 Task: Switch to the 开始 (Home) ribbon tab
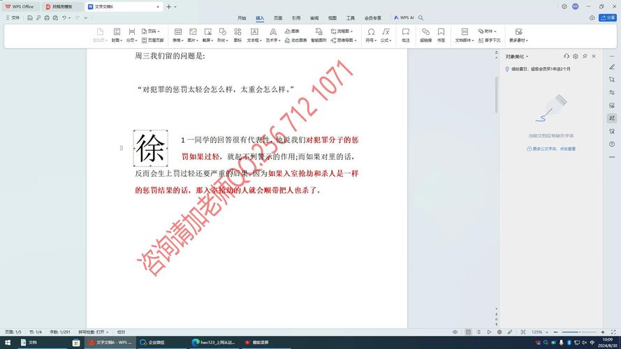(x=242, y=18)
